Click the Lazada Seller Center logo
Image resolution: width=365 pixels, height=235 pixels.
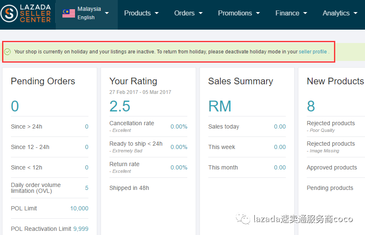[x=26, y=13]
